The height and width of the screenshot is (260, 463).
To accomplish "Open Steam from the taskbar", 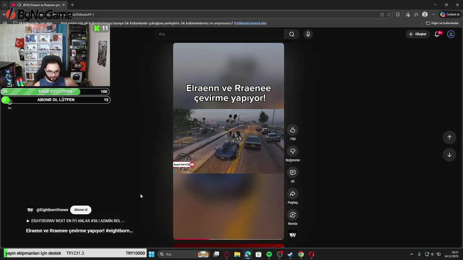I will point(290,254).
